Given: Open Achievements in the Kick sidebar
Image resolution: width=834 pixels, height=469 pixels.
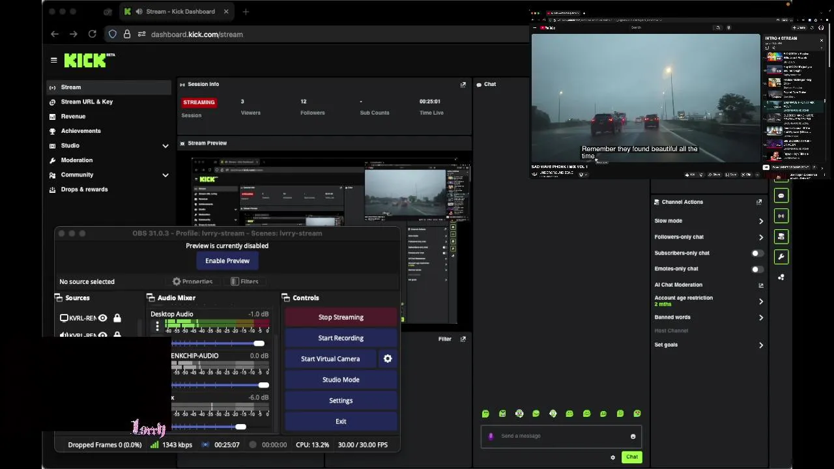Looking at the screenshot, I should pos(108,131).
